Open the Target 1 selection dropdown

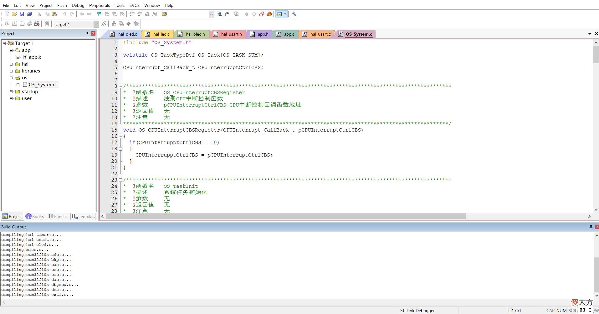[x=96, y=24]
